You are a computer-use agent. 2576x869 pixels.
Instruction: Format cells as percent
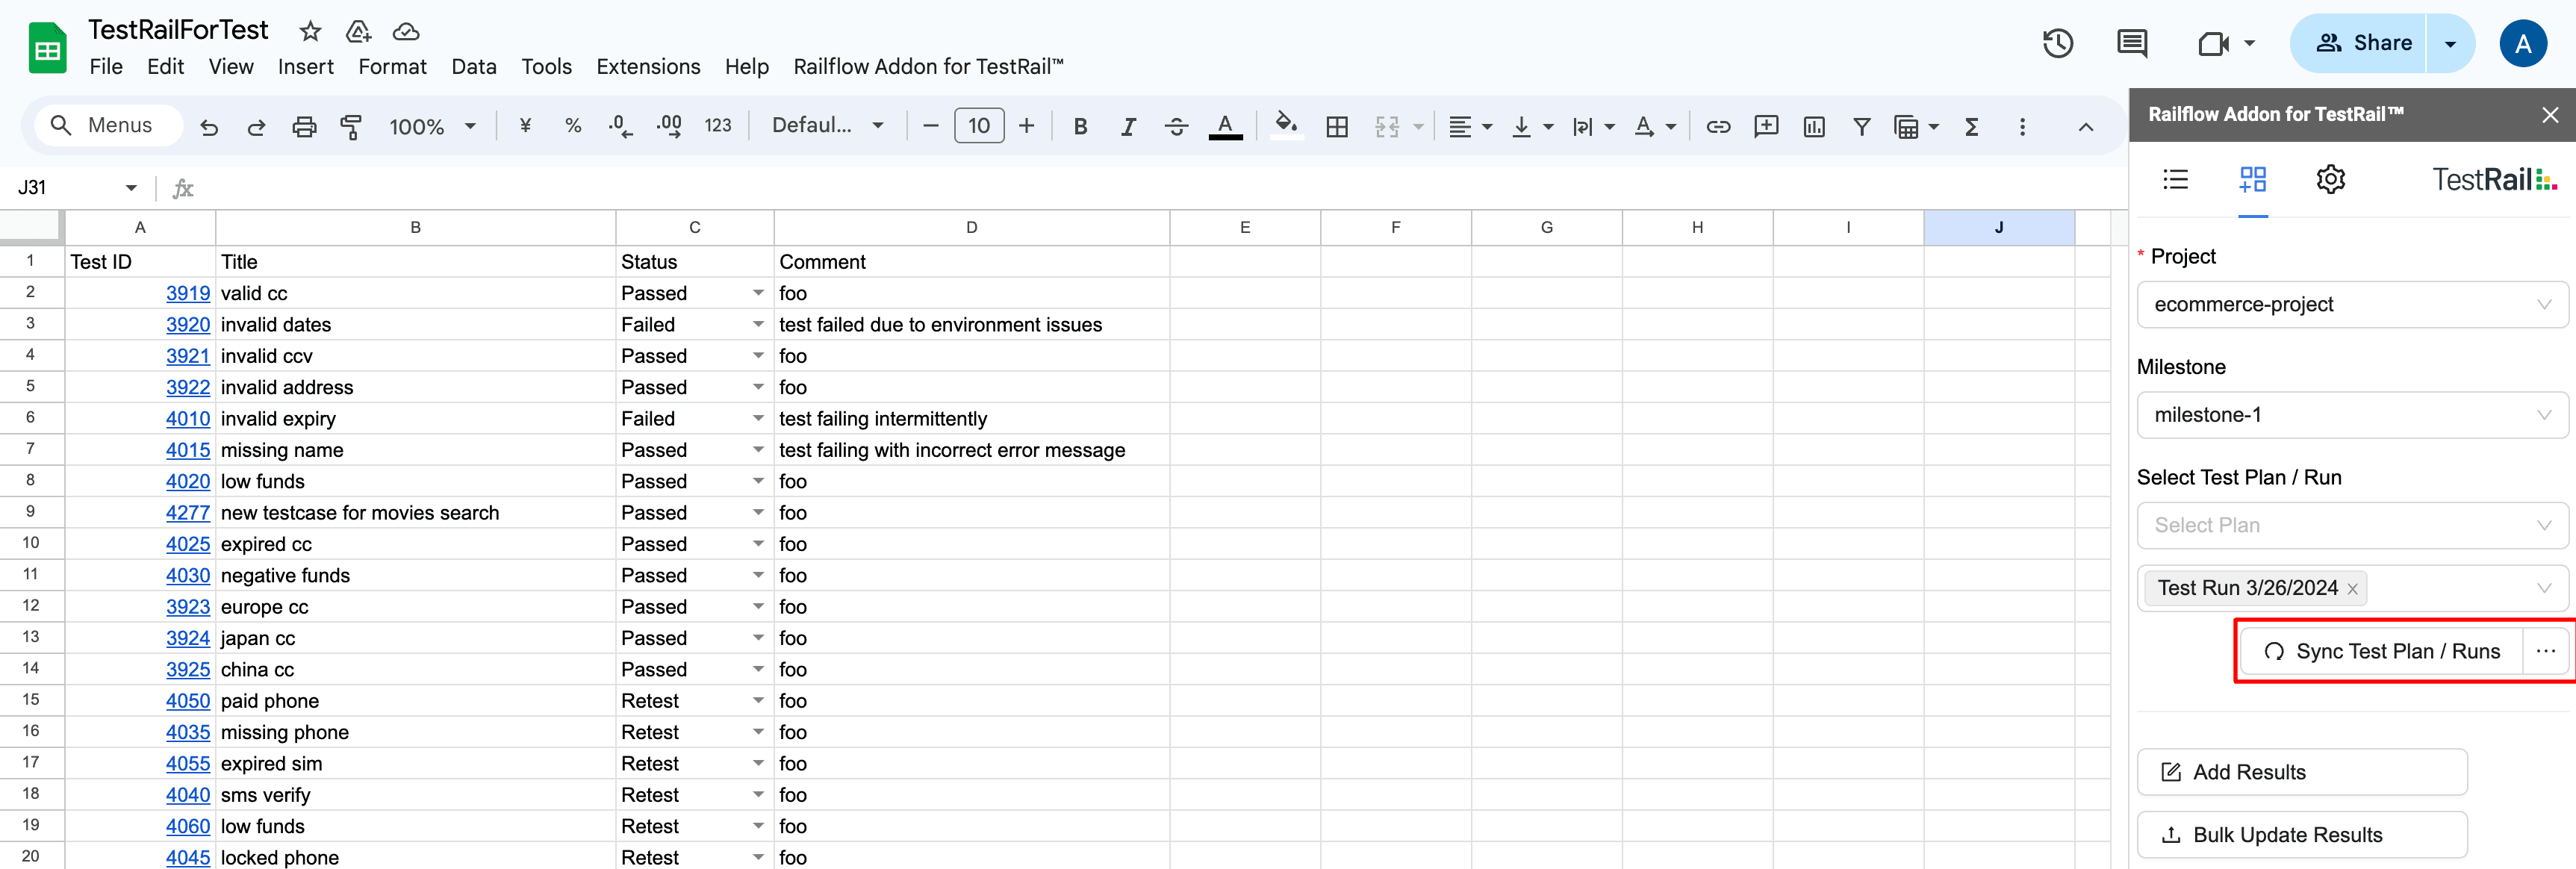coord(573,126)
